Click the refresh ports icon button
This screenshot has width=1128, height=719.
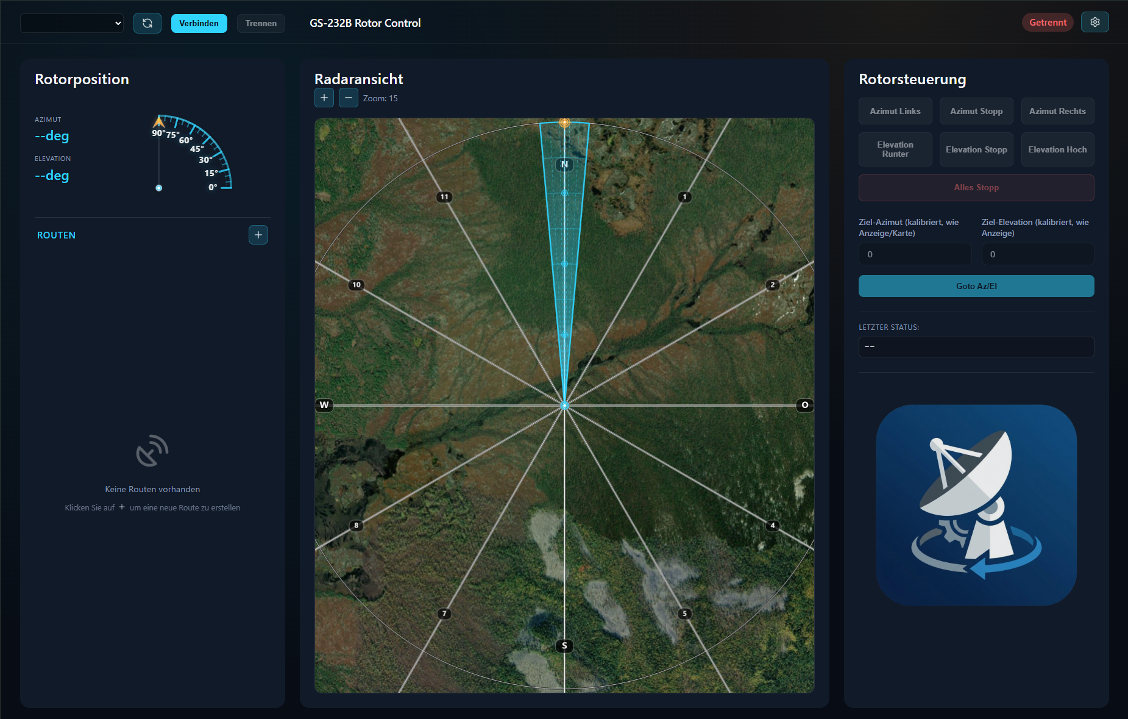click(x=147, y=23)
